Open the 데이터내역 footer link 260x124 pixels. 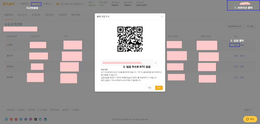[55, 110]
